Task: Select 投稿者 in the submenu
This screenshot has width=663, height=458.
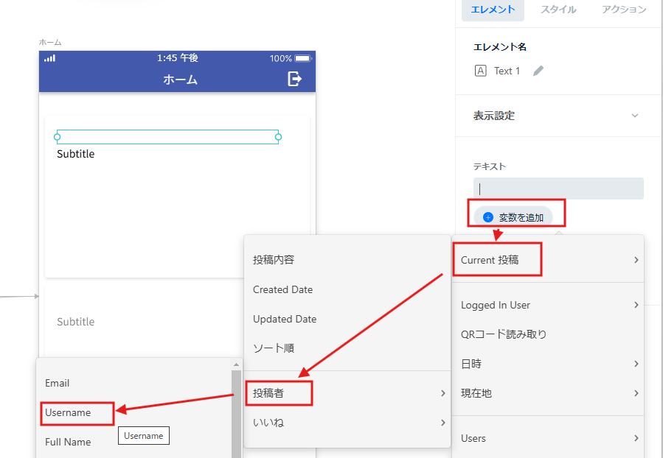Action: tap(347, 393)
